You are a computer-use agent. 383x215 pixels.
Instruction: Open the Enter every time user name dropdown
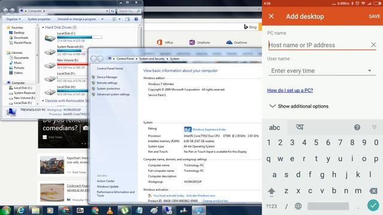[322, 70]
